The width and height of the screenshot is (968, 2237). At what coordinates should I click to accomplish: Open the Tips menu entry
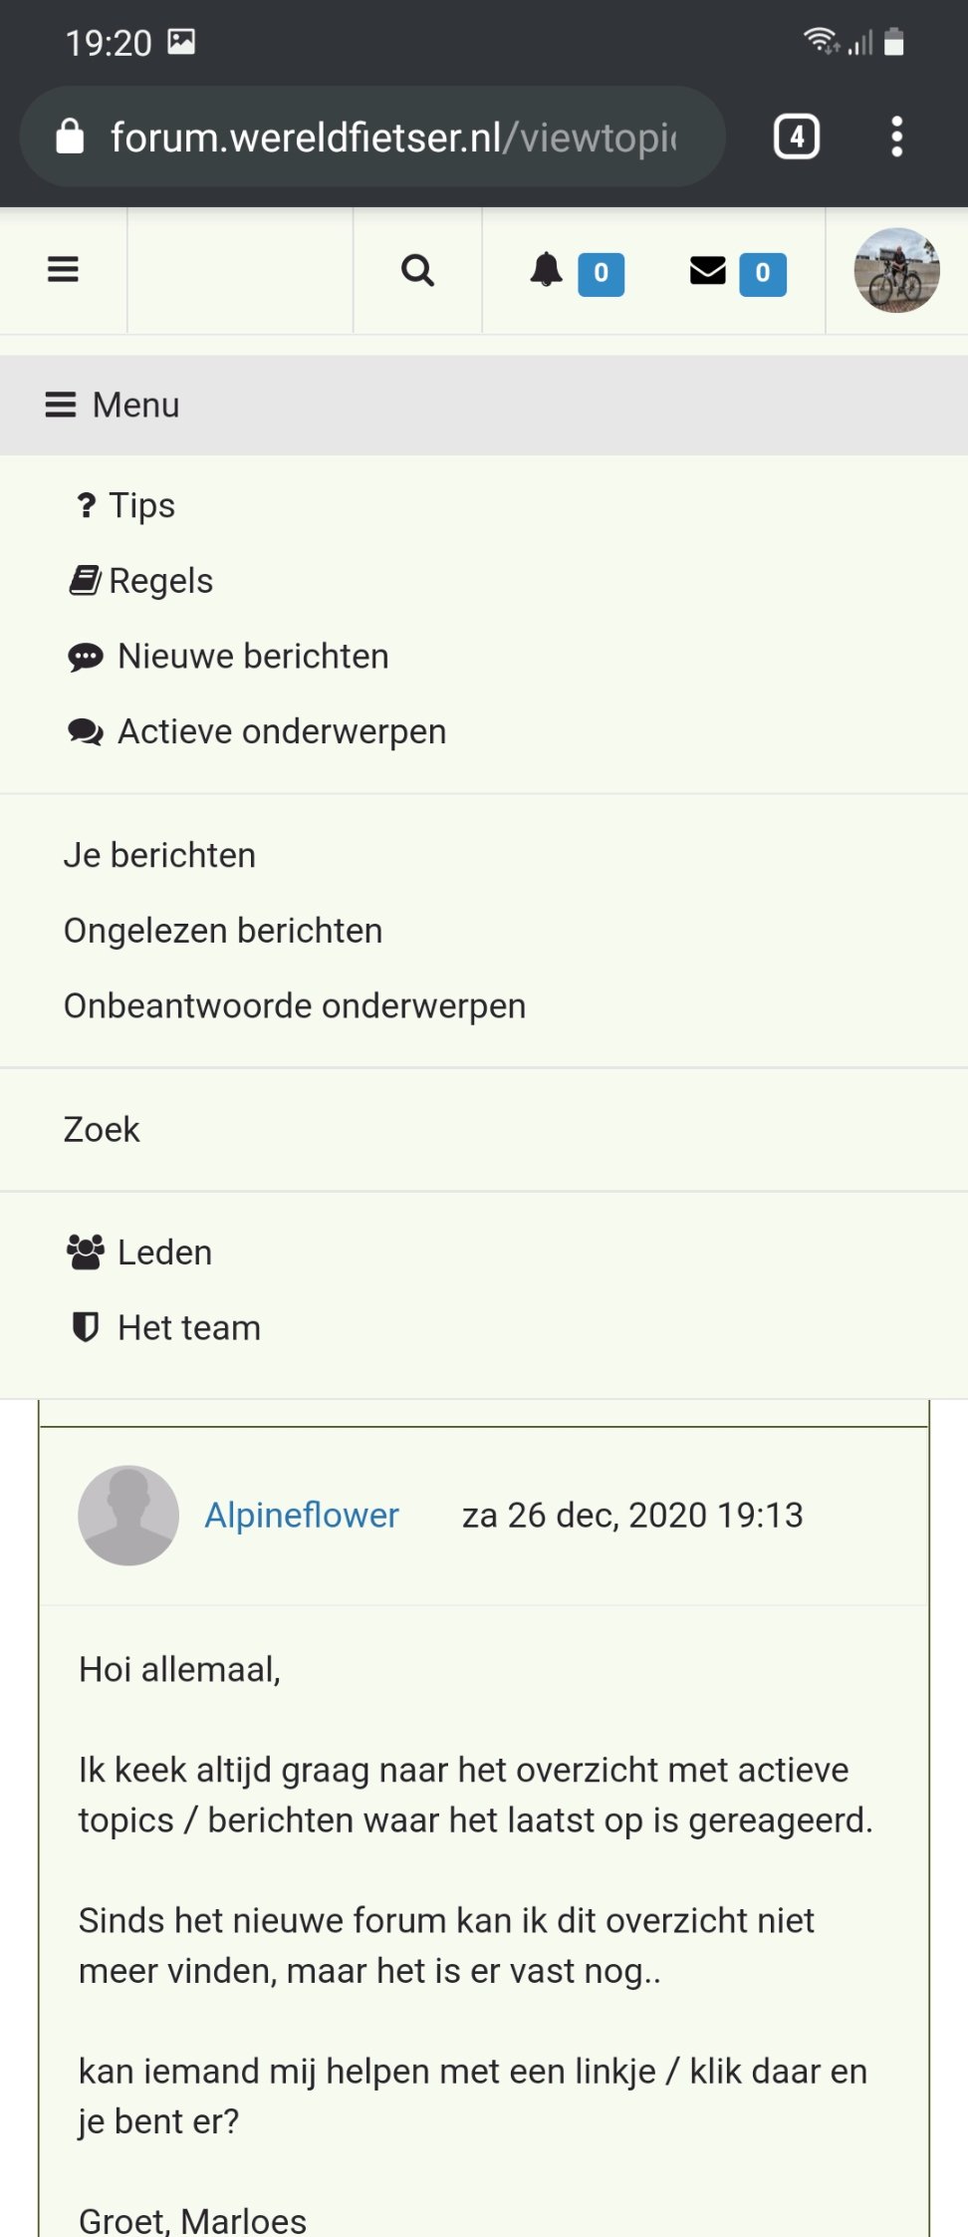click(x=141, y=506)
